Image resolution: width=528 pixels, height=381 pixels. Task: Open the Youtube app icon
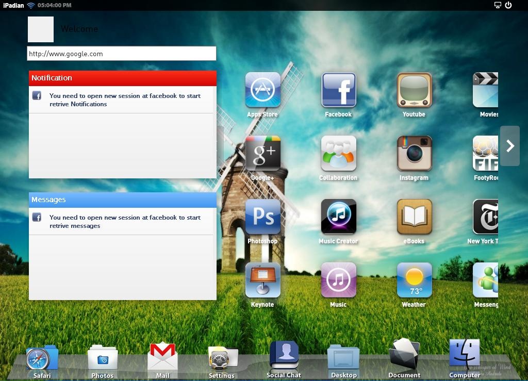pyautogui.click(x=414, y=90)
